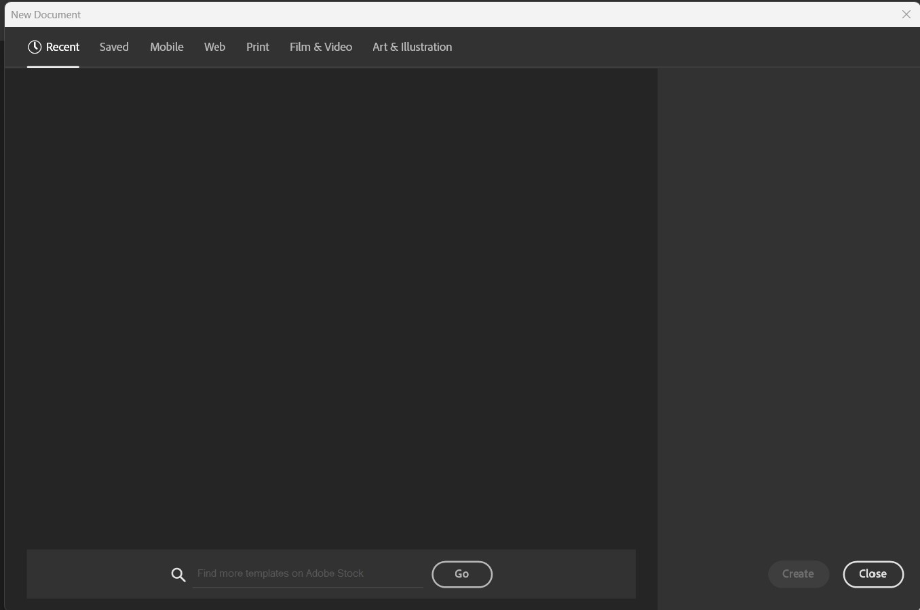Switch to the Saved tab
This screenshot has height=610, width=920.
tap(113, 47)
